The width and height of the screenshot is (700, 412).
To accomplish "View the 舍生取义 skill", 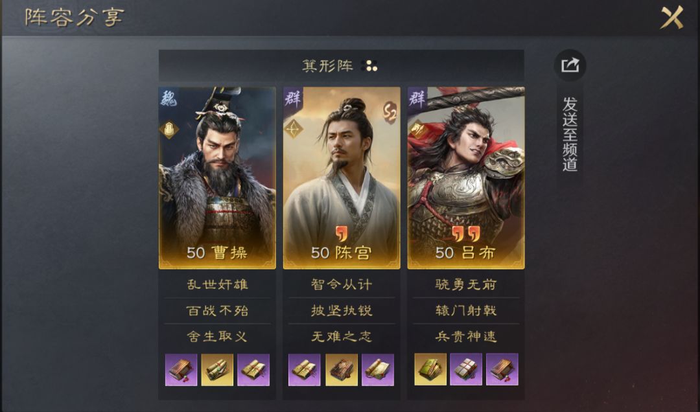I will coord(217,336).
